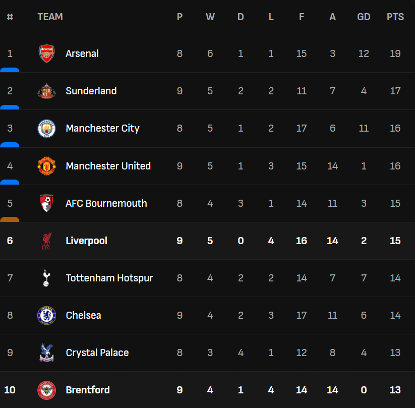Screen dimensions: 415x408
Task: Click the Liverpool club crest
Action: pyautogui.click(x=46, y=241)
